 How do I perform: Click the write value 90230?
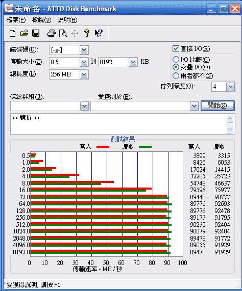[x=198, y=224]
